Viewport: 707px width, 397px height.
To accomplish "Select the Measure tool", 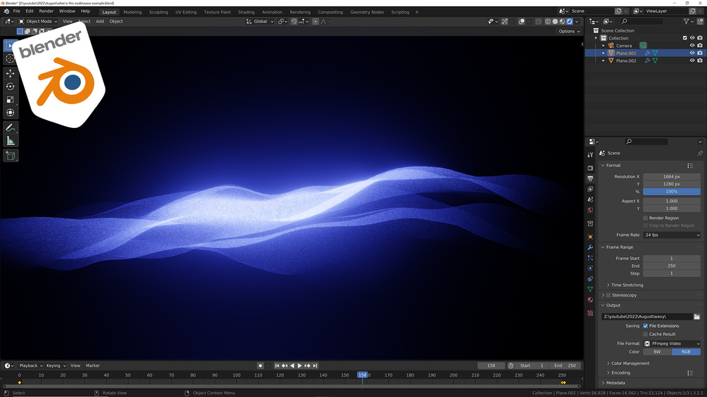I will pos(11,141).
